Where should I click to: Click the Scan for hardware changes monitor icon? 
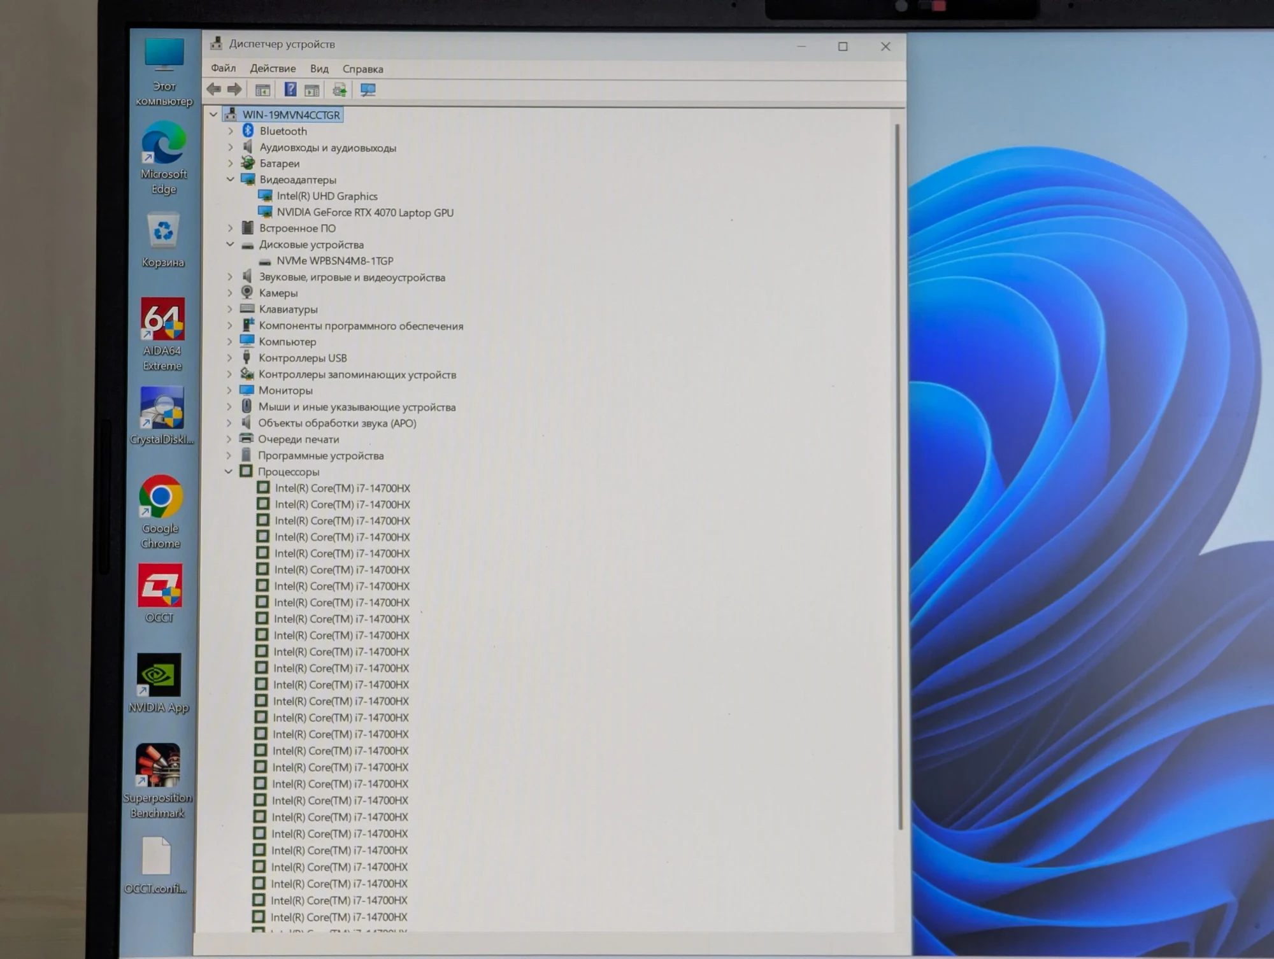point(368,90)
